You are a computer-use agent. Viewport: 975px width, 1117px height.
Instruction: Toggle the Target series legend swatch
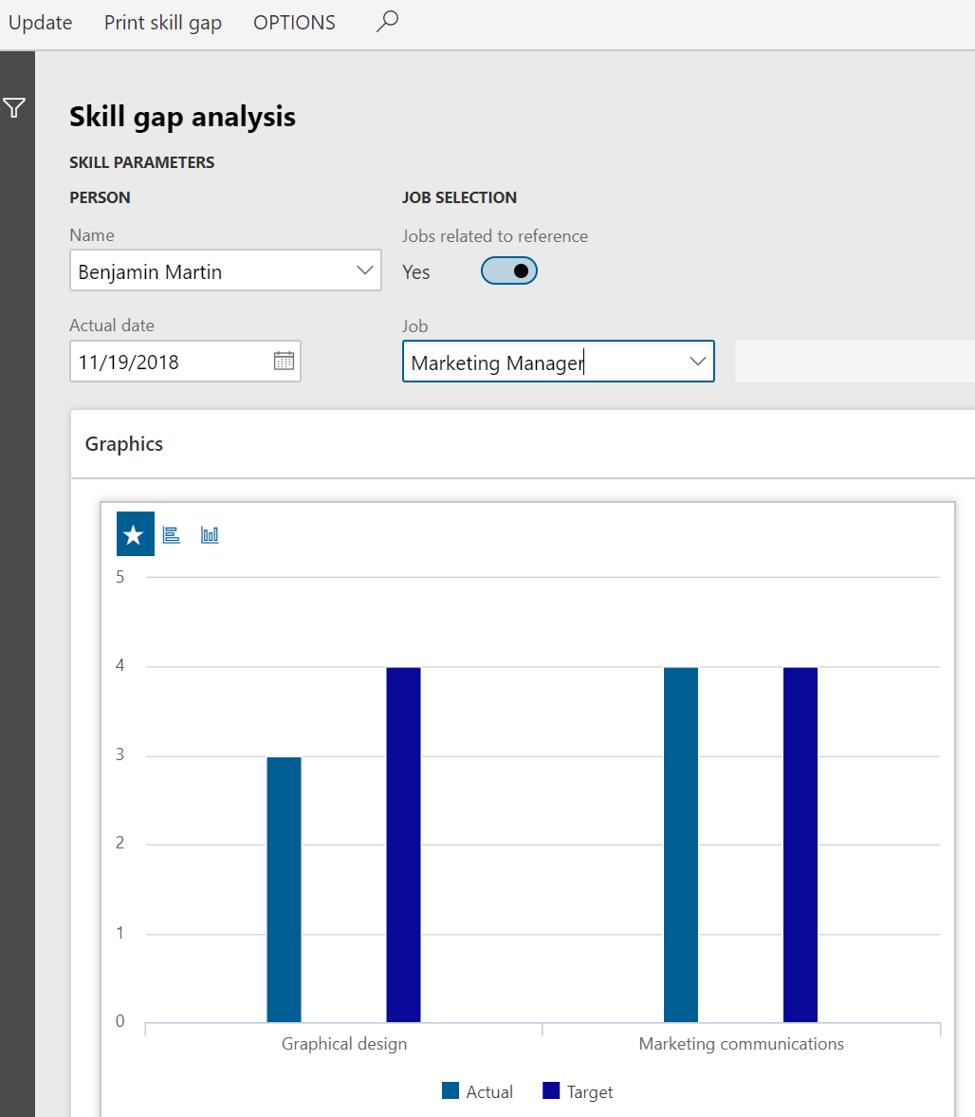click(551, 1091)
